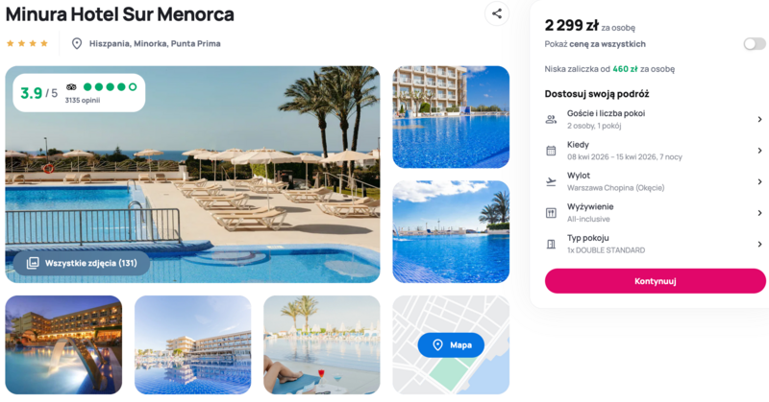Expand the Kiedy date selection chevron
This screenshot has width=769, height=402.
[759, 151]
